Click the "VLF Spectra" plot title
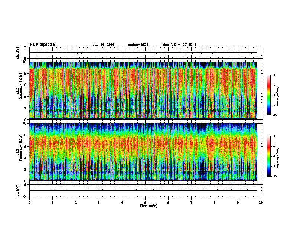 (x=42, y=45)
